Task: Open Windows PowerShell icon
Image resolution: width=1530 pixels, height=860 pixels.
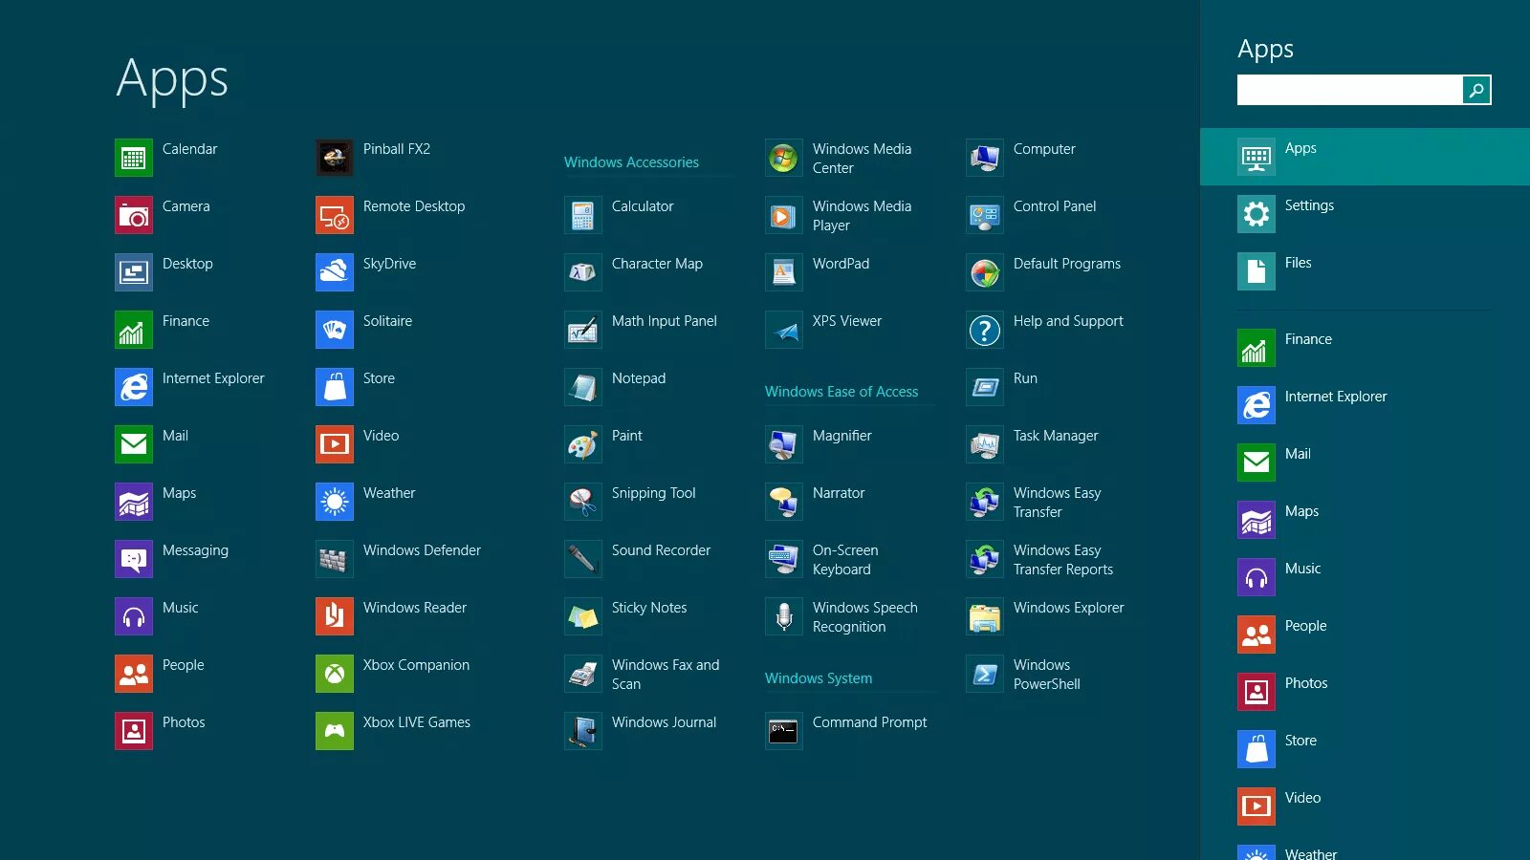Action: [x=985, y=674]
